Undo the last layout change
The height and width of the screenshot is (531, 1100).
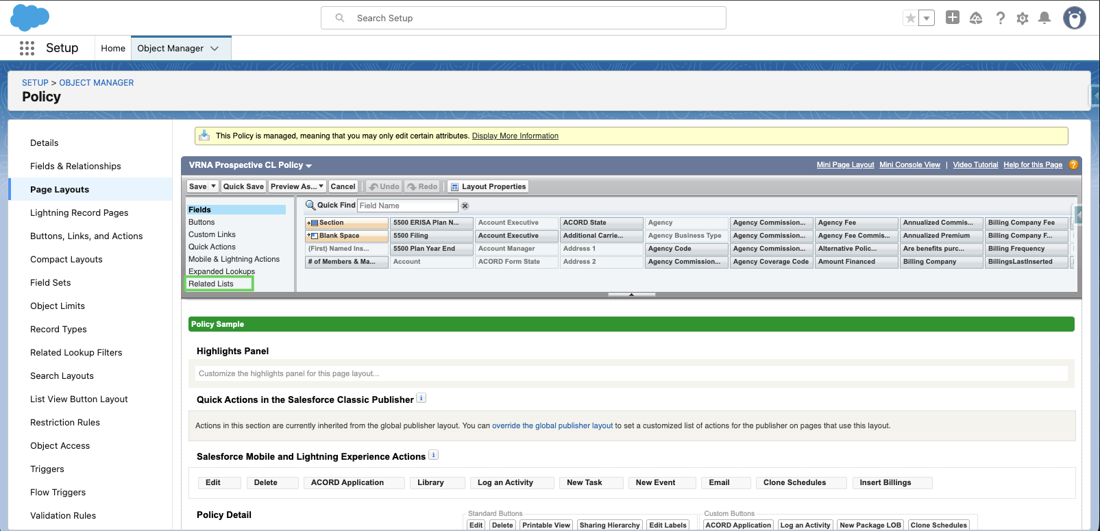384,186
